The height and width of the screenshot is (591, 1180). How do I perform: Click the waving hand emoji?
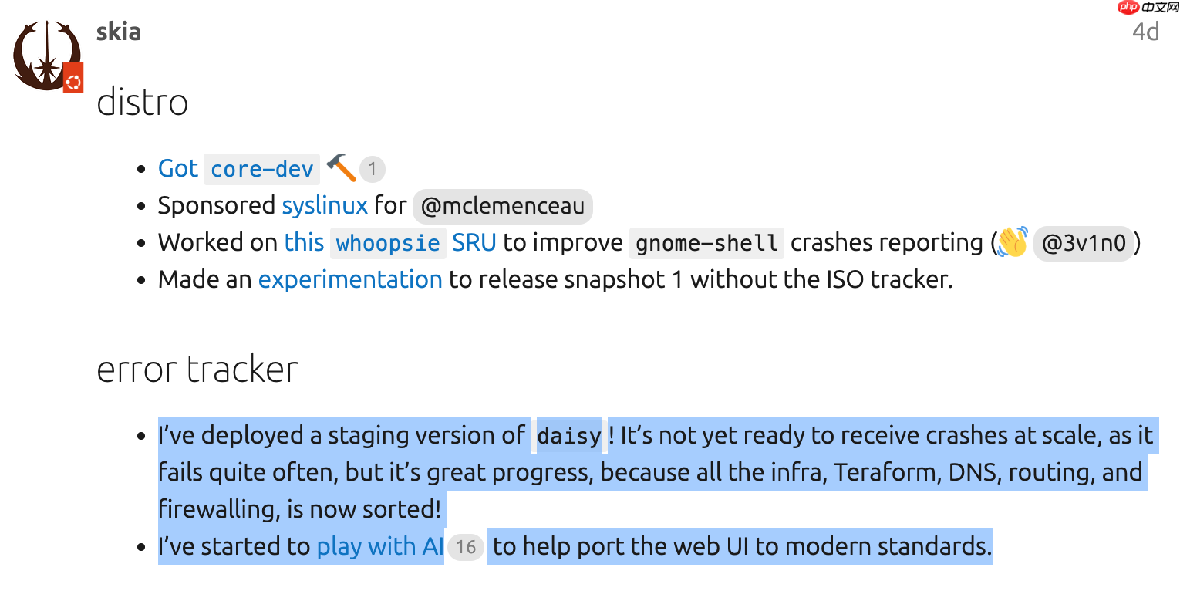pyautogui.click(x=1012, y=242)
